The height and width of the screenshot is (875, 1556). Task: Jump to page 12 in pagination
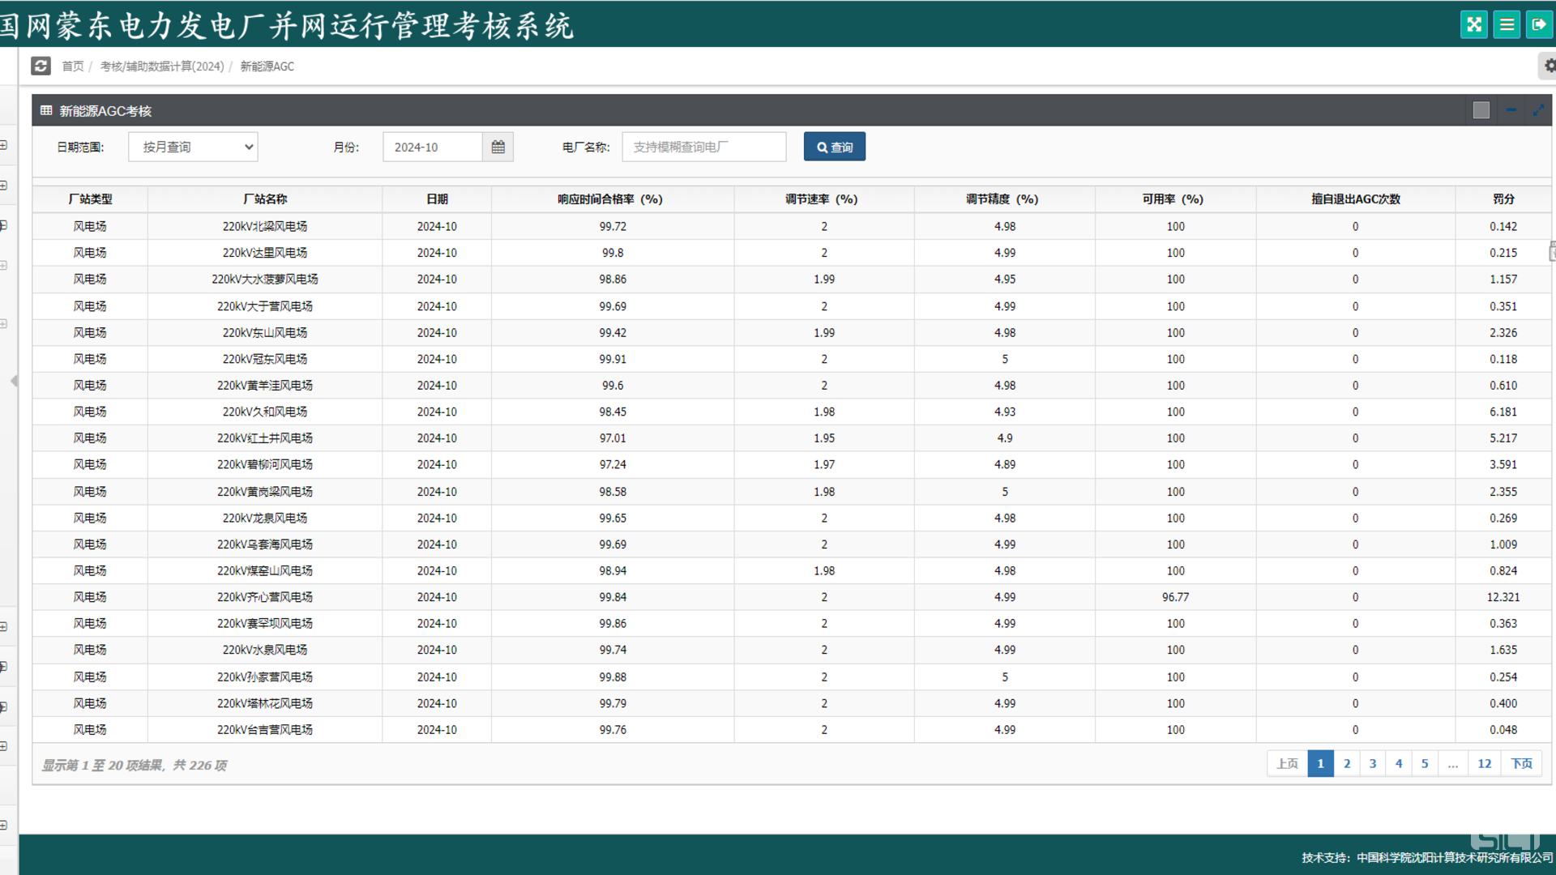click(x=1484, y=763)
